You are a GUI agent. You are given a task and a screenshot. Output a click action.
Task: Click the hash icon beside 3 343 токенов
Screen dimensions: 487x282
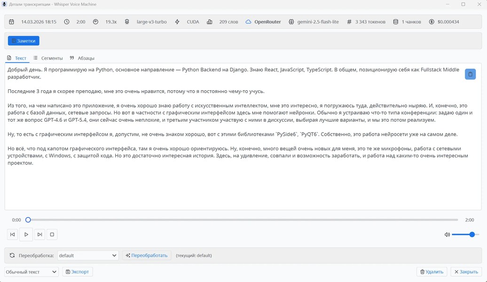click(x=349, y=22)
